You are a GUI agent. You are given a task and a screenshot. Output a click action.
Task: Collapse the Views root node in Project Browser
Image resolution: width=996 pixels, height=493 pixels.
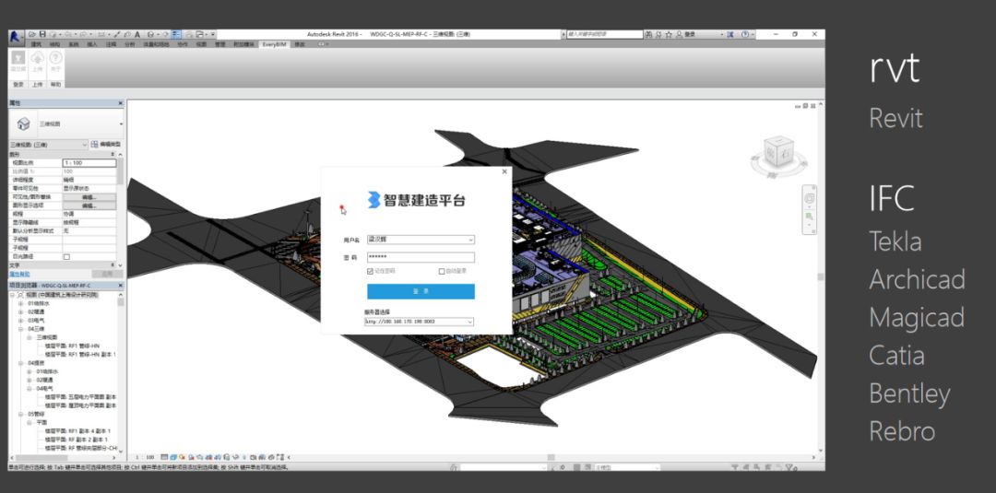point(13,295)
